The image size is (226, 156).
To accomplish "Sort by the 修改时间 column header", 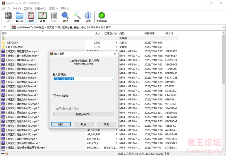I will click(153, 33).
